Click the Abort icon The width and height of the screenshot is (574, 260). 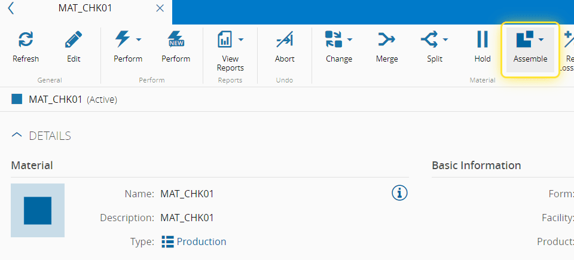coord(285,40)
